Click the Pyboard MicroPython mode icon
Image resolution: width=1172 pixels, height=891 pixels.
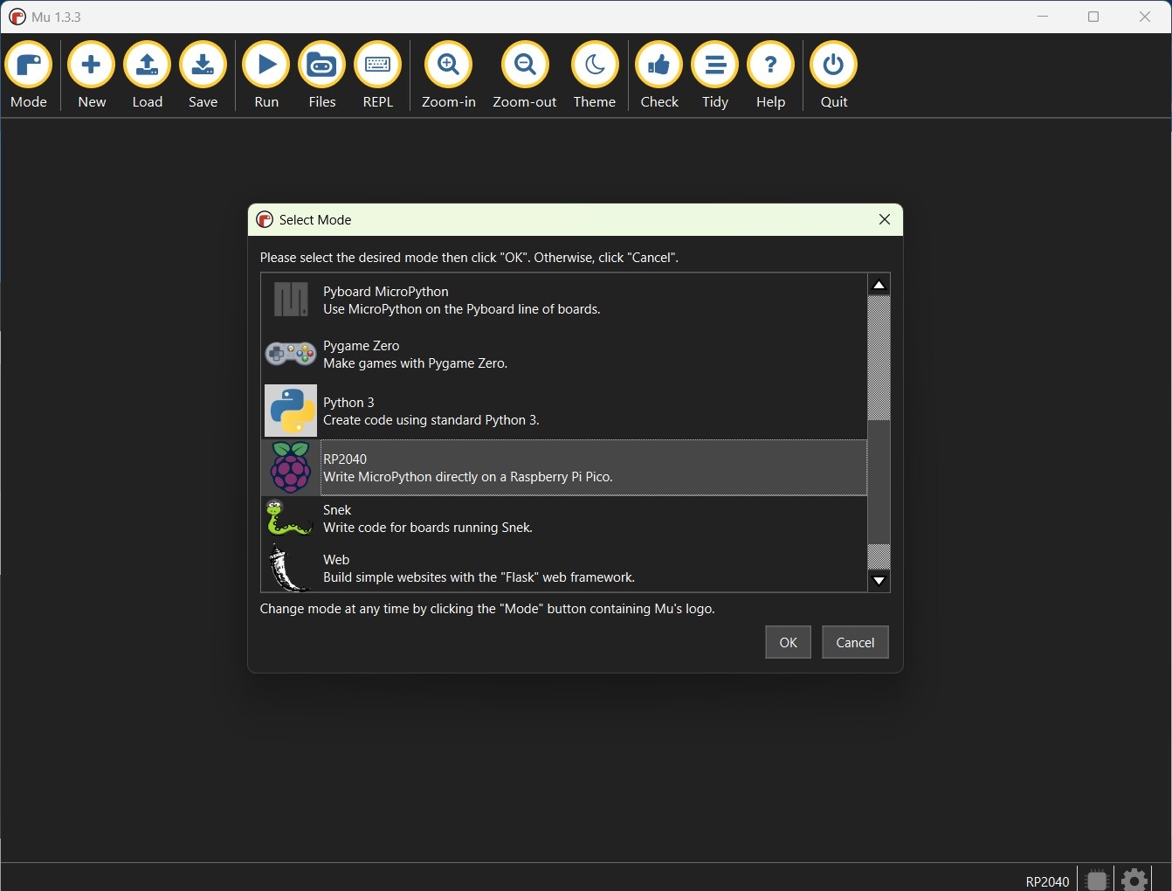tap(291, 300)
